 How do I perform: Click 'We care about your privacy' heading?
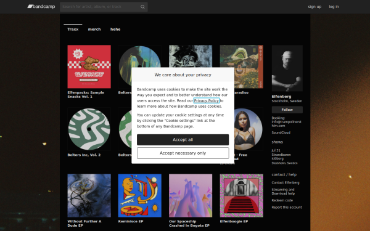click(x=183, y=75)
